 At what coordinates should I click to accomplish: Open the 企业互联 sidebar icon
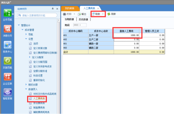[x=7, y=77]
